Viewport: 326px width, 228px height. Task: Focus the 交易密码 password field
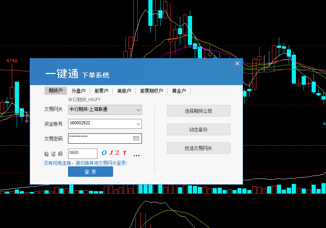pos(105,138)
